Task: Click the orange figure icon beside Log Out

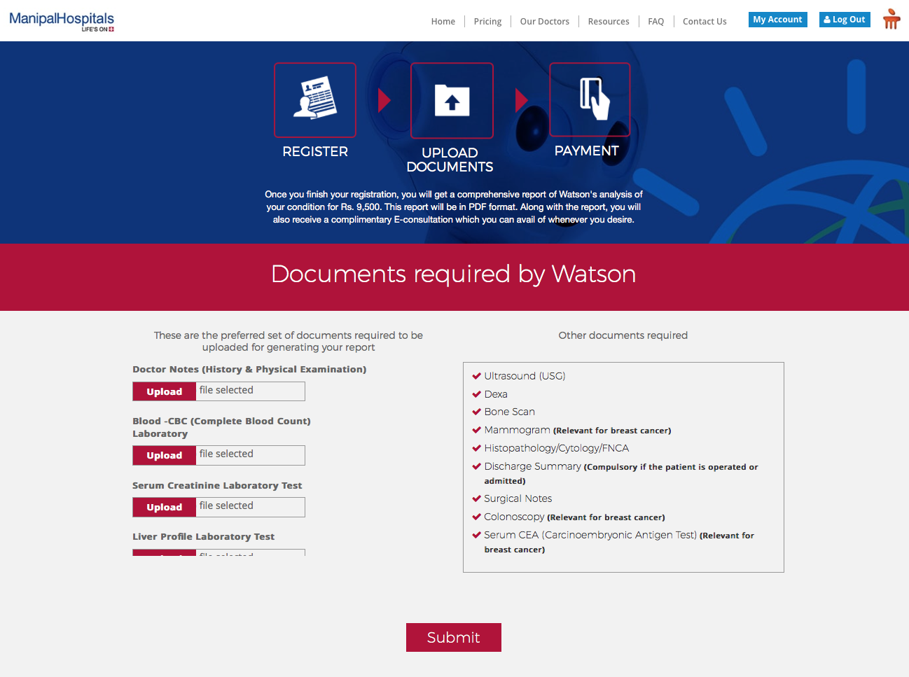Action: point(891,19)
